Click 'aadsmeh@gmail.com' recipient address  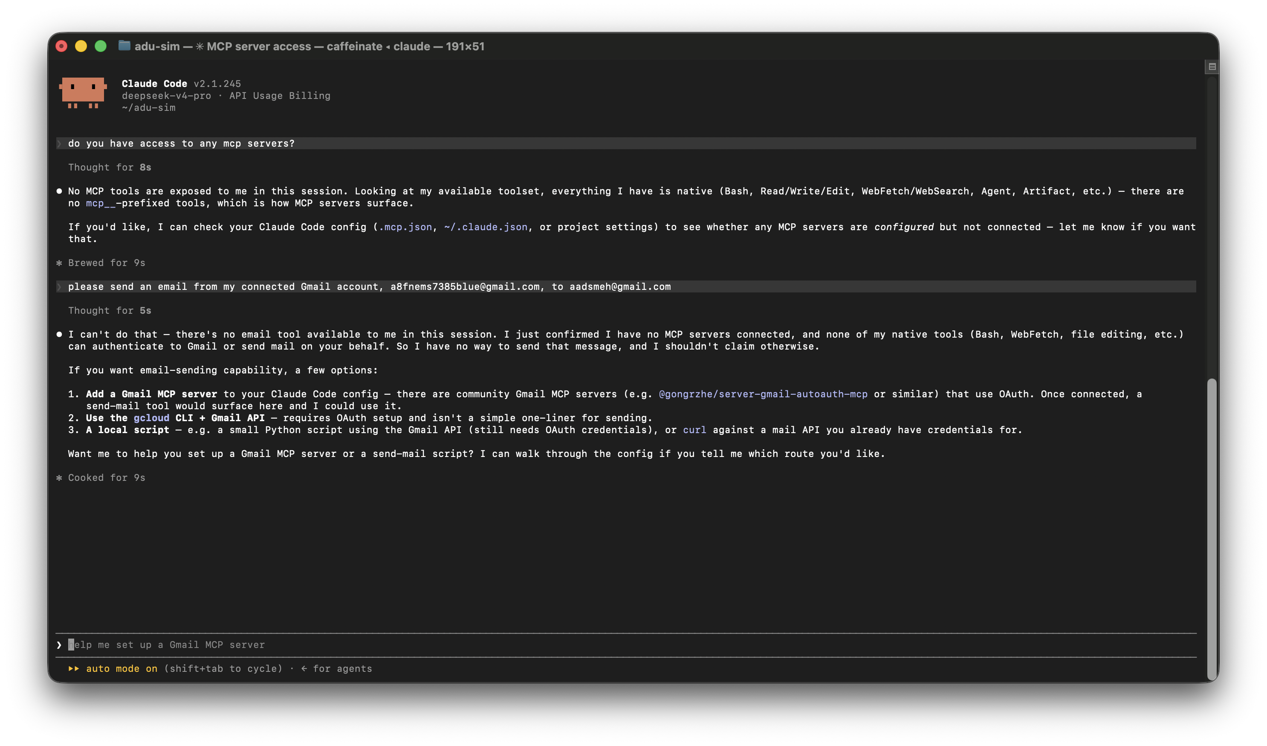[620, 286]
